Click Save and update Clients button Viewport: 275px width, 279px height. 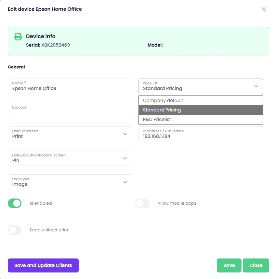click(x=43, y=265)
